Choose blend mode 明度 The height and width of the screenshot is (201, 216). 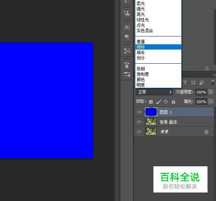tap(158, 85)
